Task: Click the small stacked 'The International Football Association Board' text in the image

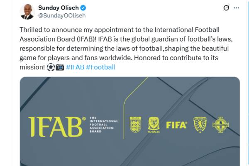Action: click(x=104, y=125)
